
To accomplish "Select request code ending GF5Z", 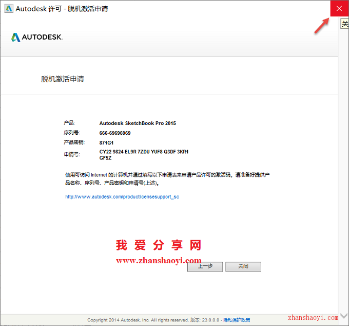I will [x=105, y=158].
